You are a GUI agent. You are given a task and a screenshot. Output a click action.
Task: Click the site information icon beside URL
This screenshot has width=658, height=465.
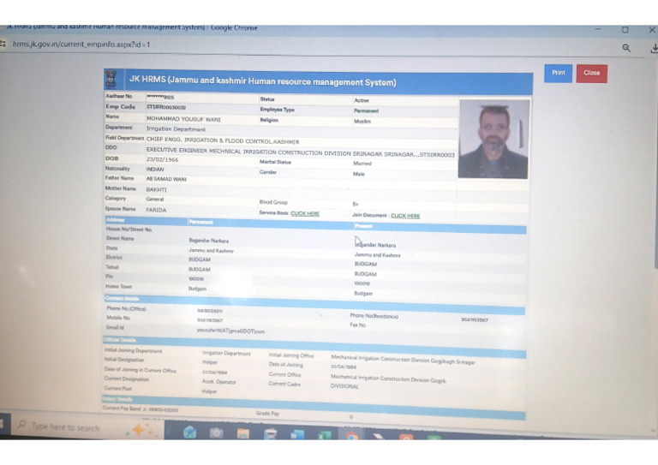pos(3,44)
